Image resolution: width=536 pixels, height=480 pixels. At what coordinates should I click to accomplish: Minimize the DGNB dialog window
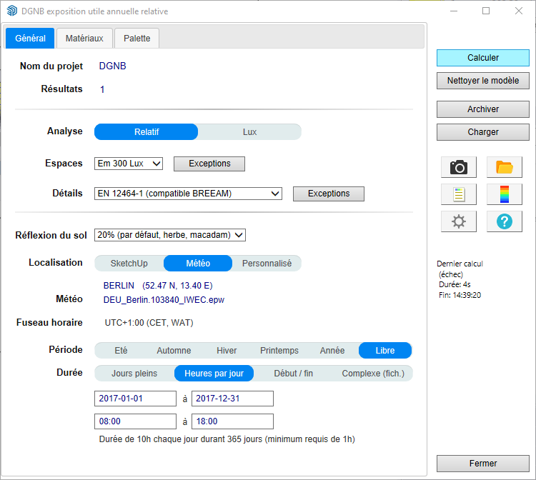point(454,11)
